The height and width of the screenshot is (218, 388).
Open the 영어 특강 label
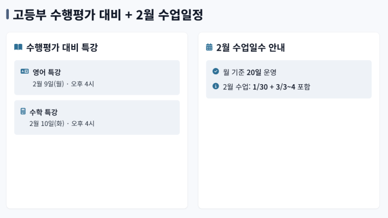(x=46, y=72)
